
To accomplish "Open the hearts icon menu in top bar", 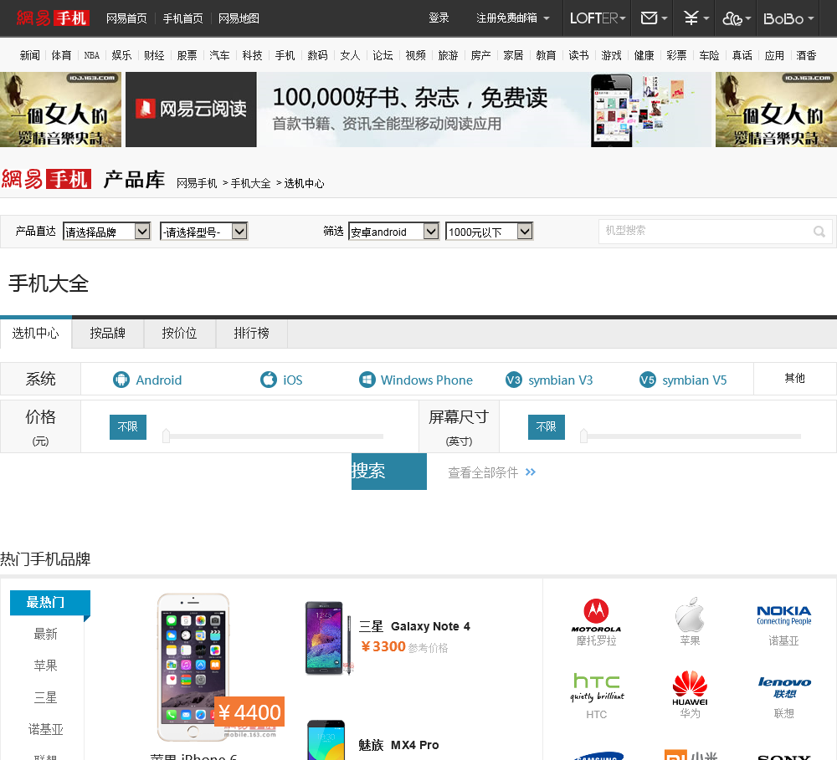I will coord(732,18).
